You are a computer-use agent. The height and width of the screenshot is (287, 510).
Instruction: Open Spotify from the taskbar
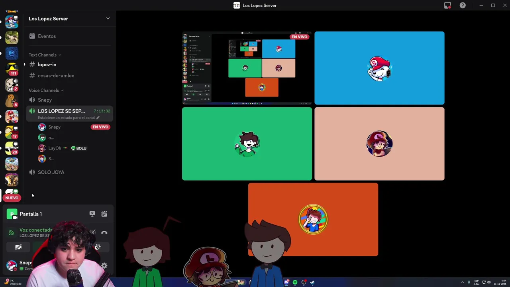(295, 282)
